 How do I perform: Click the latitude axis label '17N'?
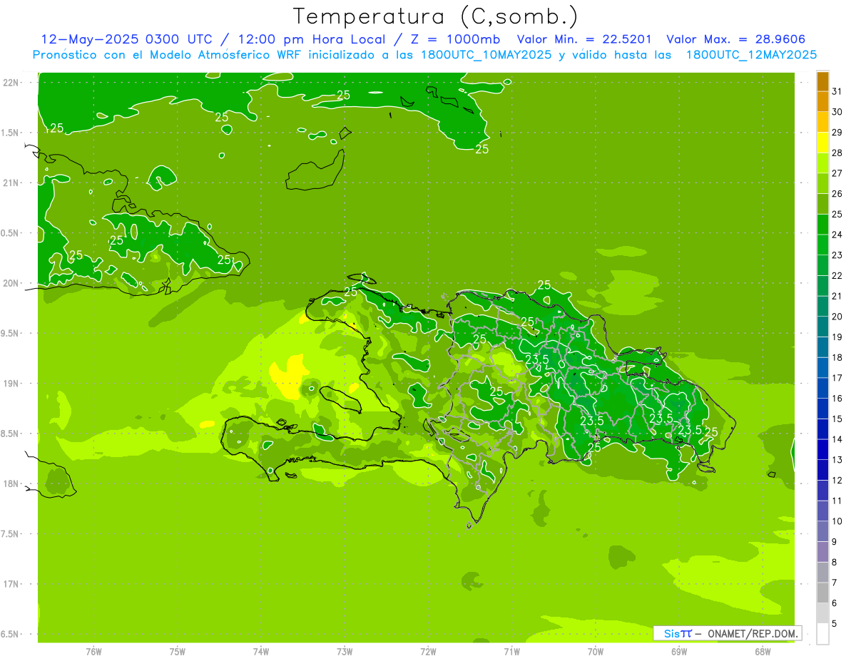coord(11,584)
